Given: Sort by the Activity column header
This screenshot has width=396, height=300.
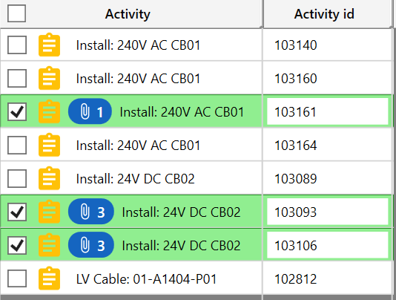Looking at the screenshot, I should [128, 13].
